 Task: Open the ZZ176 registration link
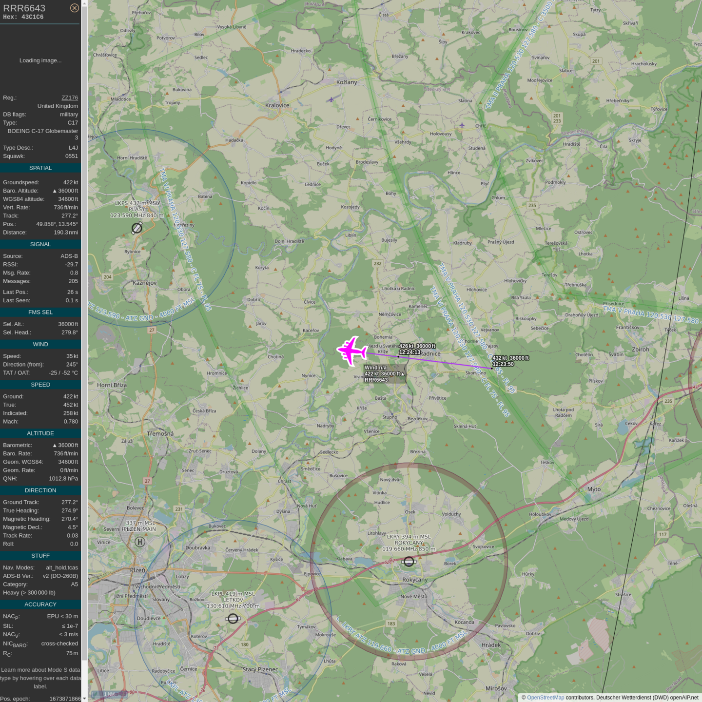point(70,97)
